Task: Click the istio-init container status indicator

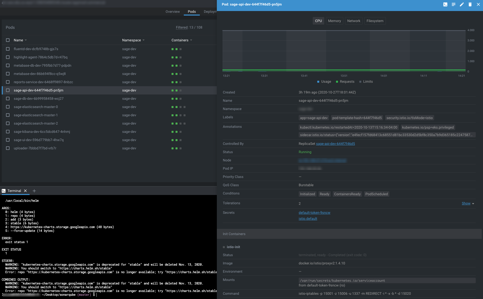Action: [x=224, y=247]
